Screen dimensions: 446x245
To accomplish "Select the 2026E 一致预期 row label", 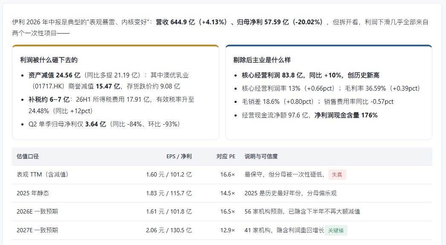I will 37,211.
